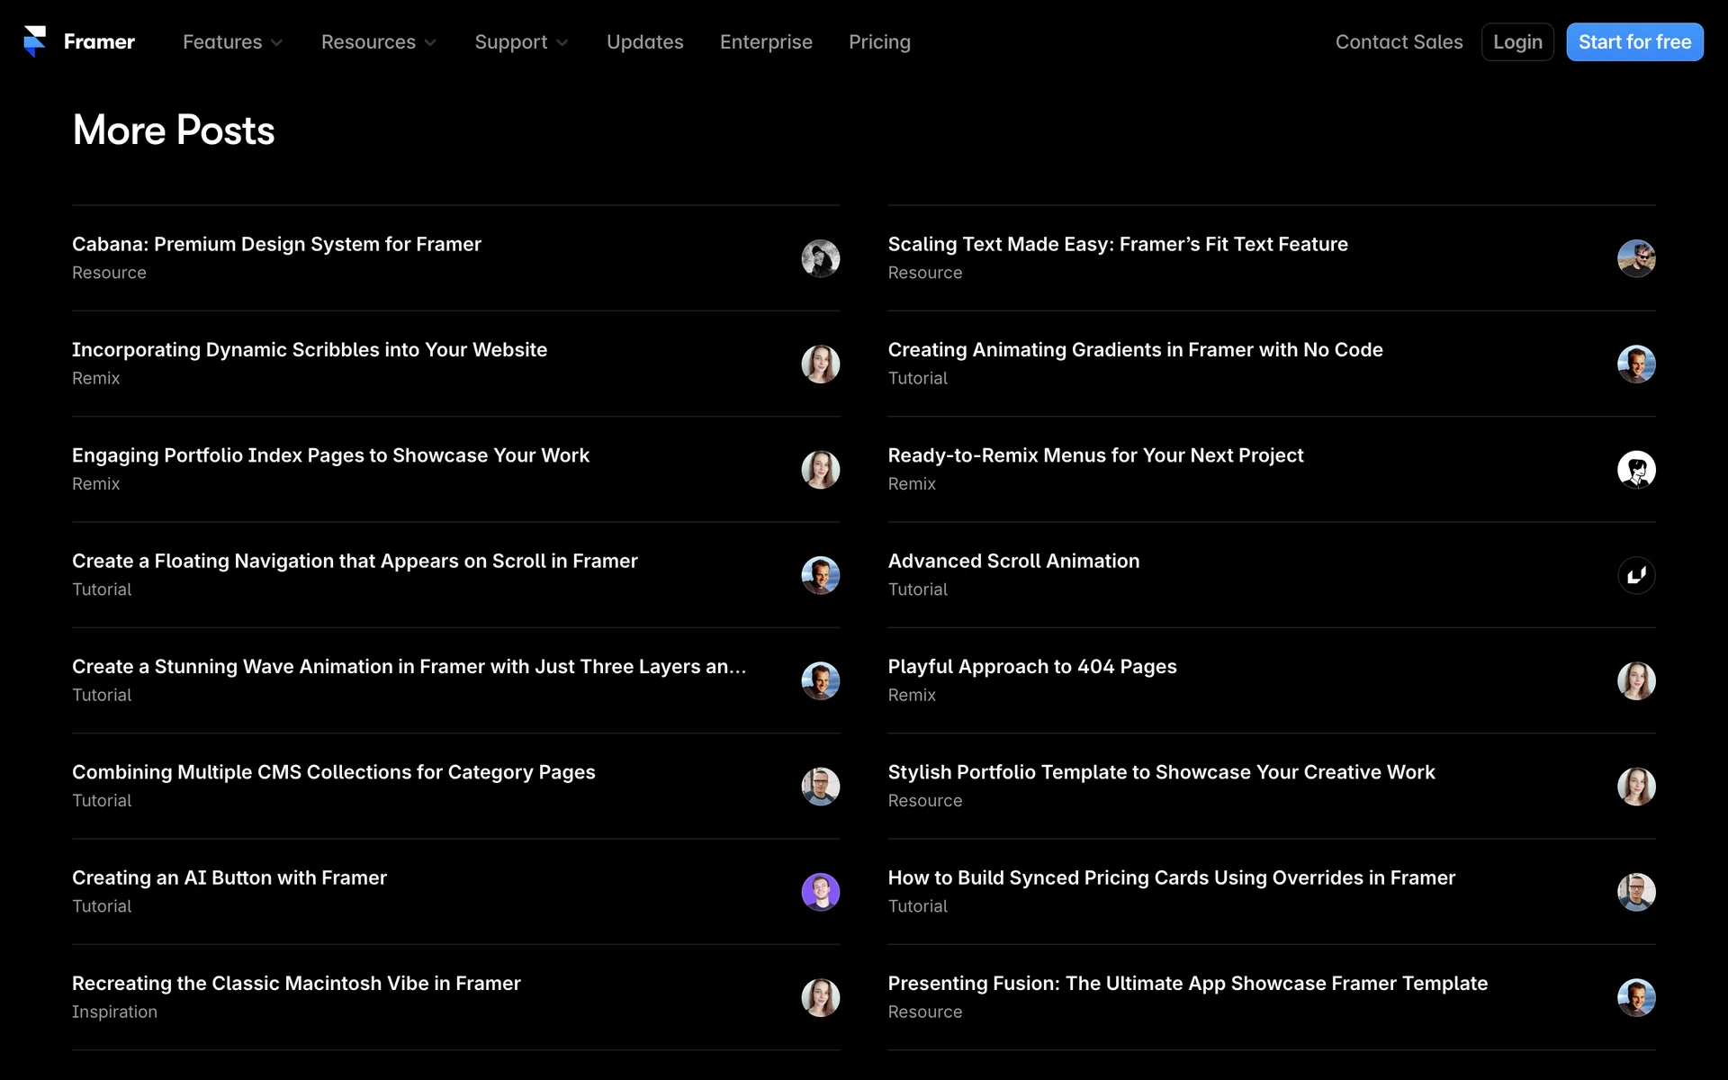1728x1080 pixels.
Task: Open the Pricing nav item
Action: coord(879,42)
